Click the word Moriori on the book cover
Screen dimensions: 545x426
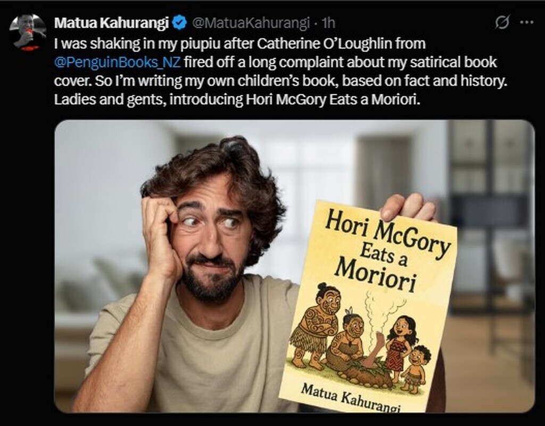coord(376,274)
